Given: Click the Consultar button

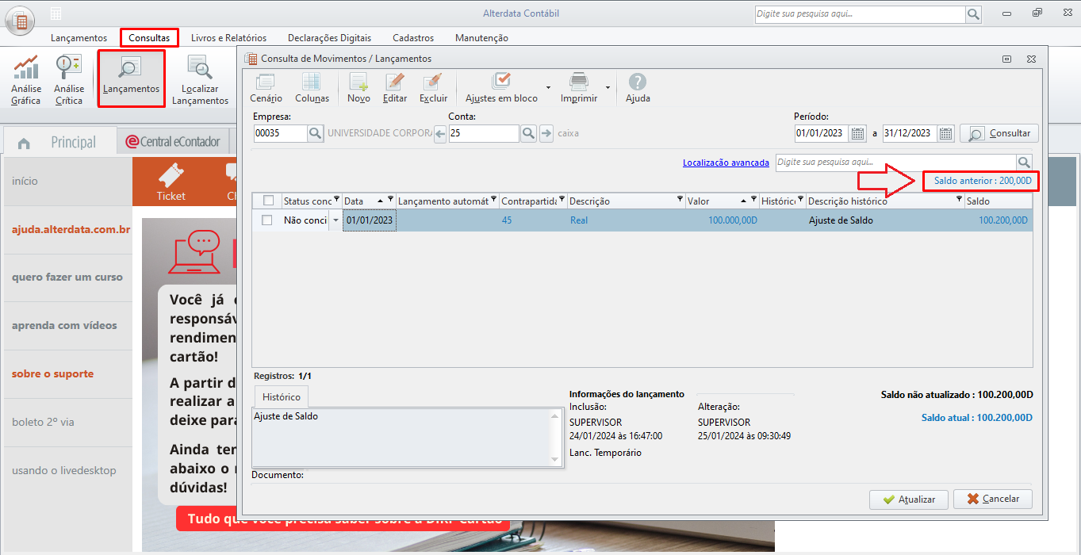Looking at the screenshot, I should [999, 133].
